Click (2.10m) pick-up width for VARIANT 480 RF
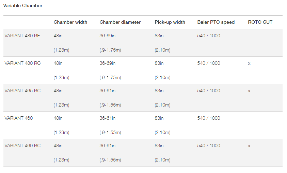This screenshot has height=173, width=287. click(x=162, y=50)
